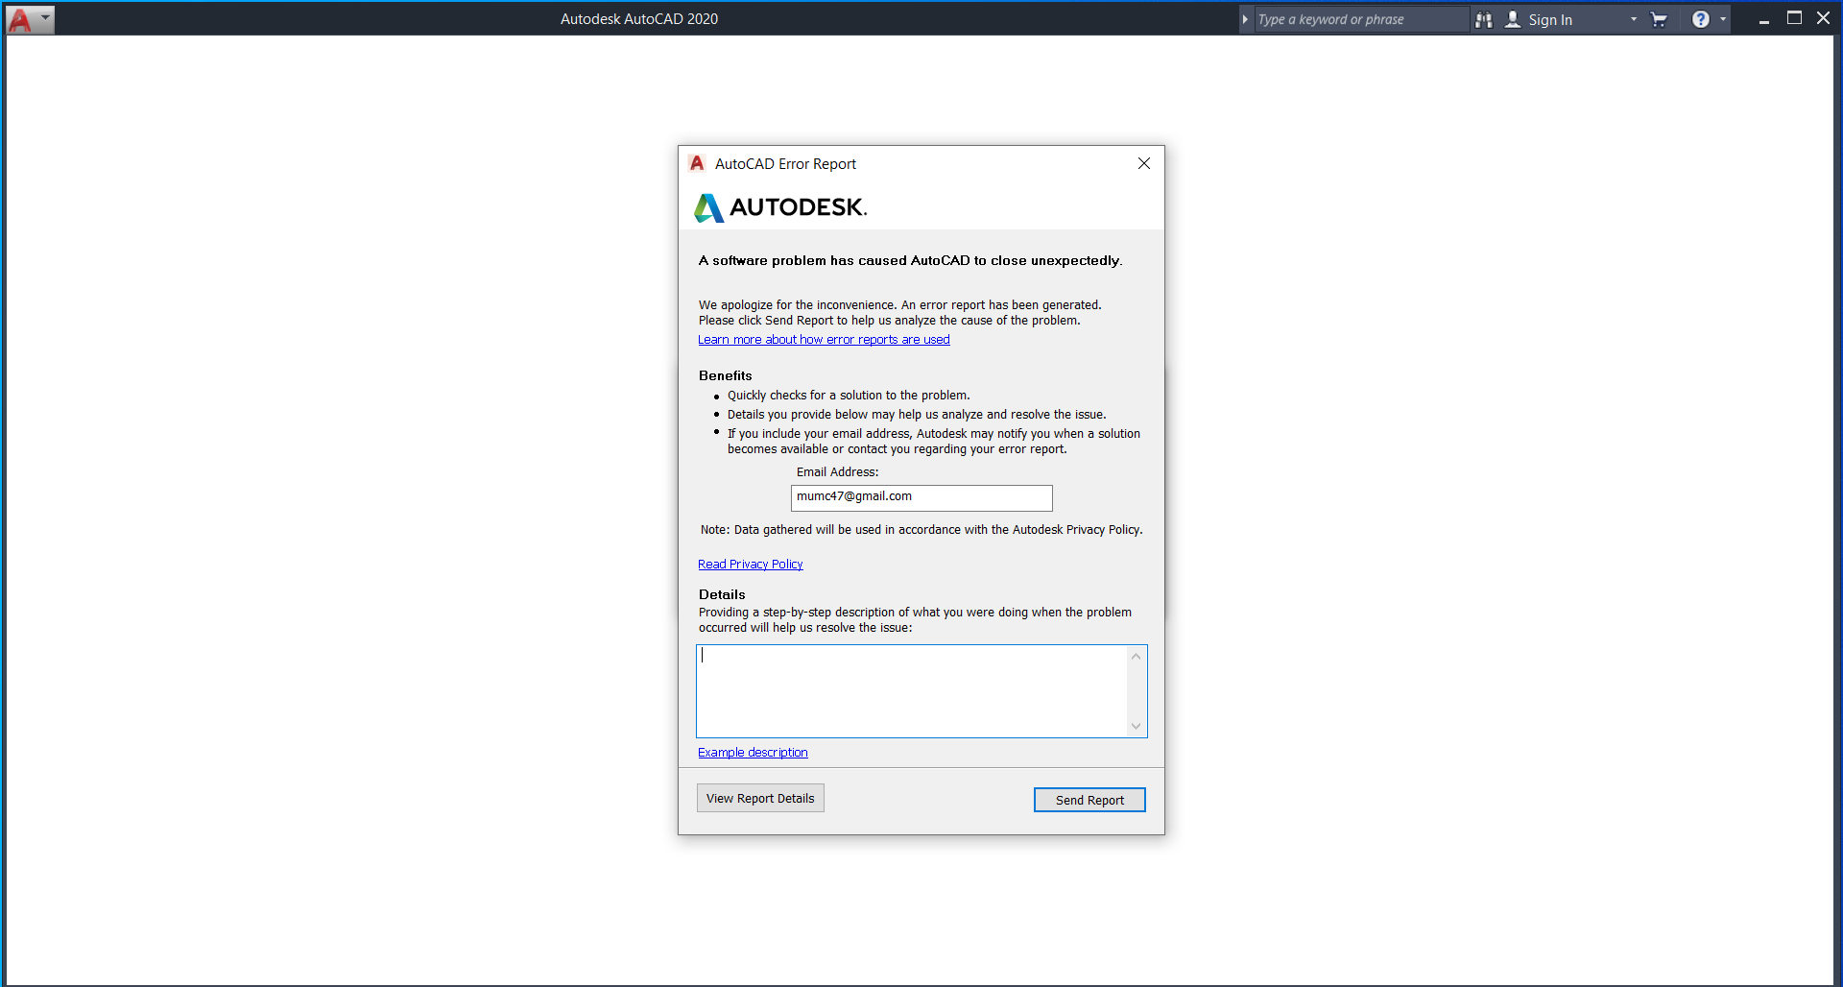The width and height of the screenshot is (1843, 987).
Task: Expand the Sign In dropdown arrow
Action: [1634, 19]
